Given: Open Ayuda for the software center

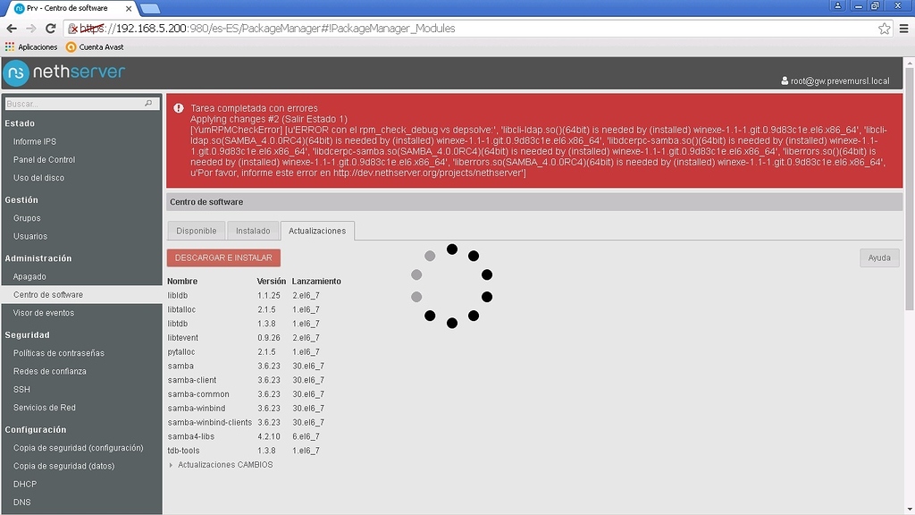Looking at the screenshot, I should 879,257.
